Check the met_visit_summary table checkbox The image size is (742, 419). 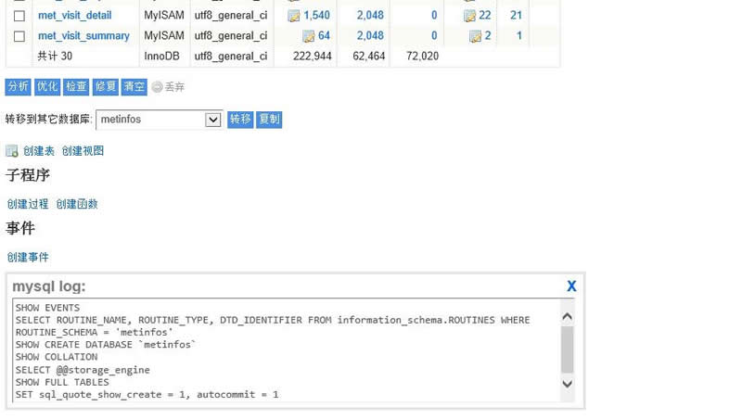tap(19, 36)
